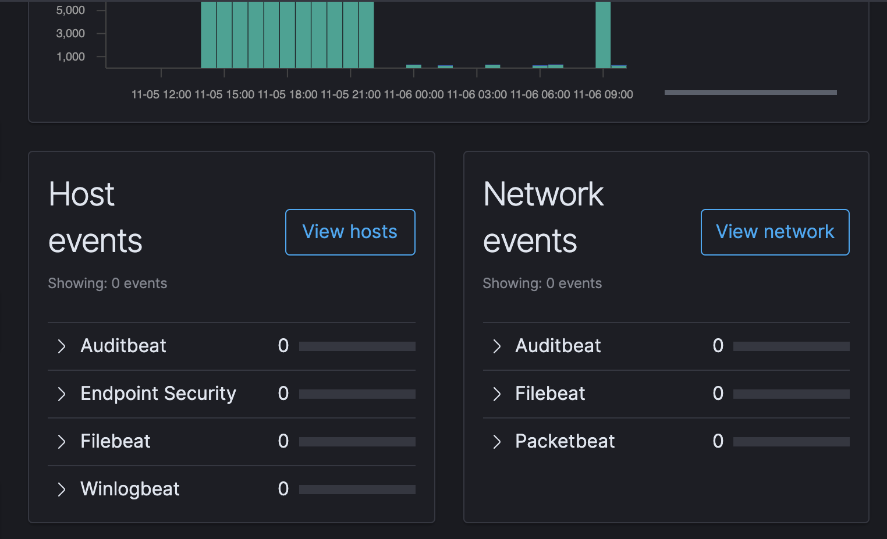Click the tall histogram bar near 11-06 09:00
Viewport: 887px width, 539px height.
(x=603, y=35)
